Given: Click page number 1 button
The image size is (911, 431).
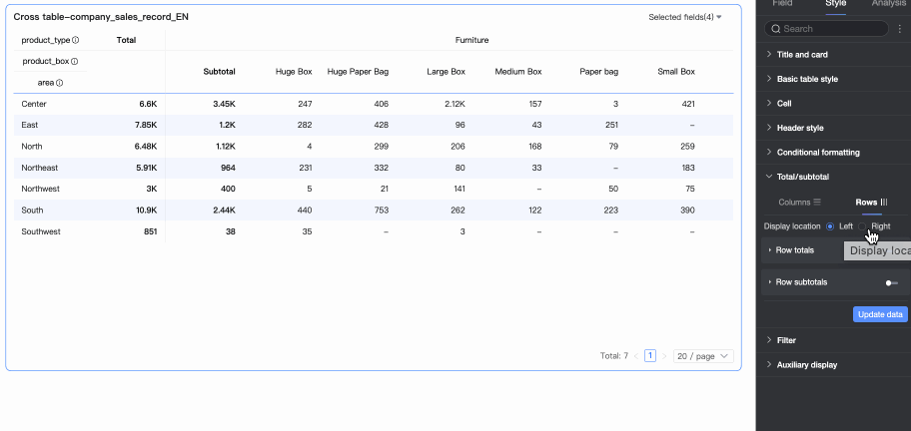Looking at the screenshot, I should (x=650, y=356).
